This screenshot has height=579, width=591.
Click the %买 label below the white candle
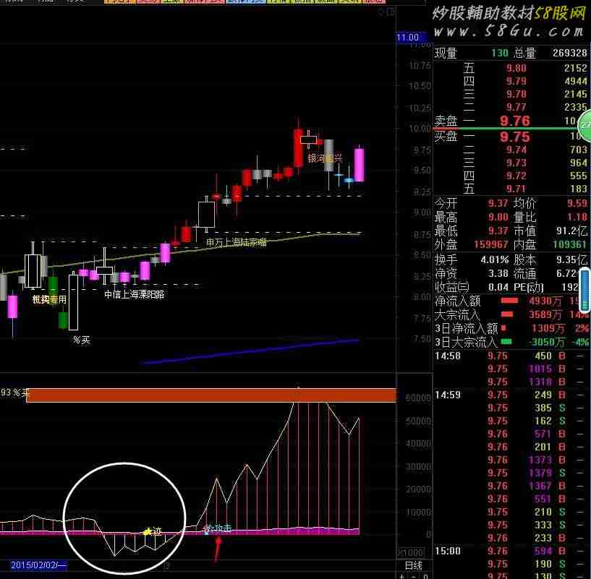tap(82, 340)
